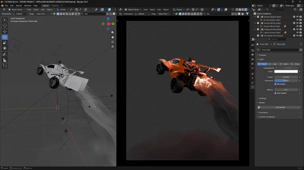304x170 pixels.
Task: Select the Add Cube tool
Action: 5,66
